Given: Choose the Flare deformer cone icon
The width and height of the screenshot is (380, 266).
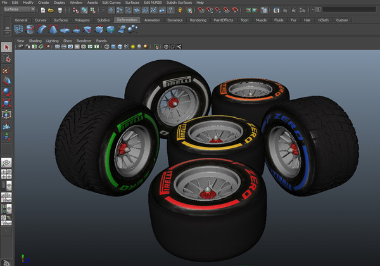Looking at the screenshot, I should (53, 29).
